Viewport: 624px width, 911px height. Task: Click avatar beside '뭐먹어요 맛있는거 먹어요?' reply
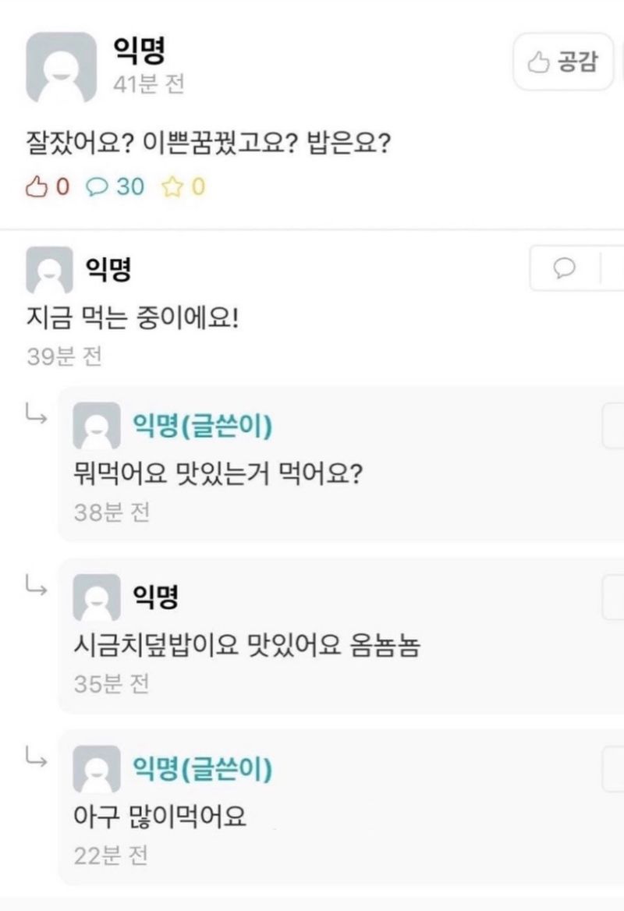[x=97, y=425]
